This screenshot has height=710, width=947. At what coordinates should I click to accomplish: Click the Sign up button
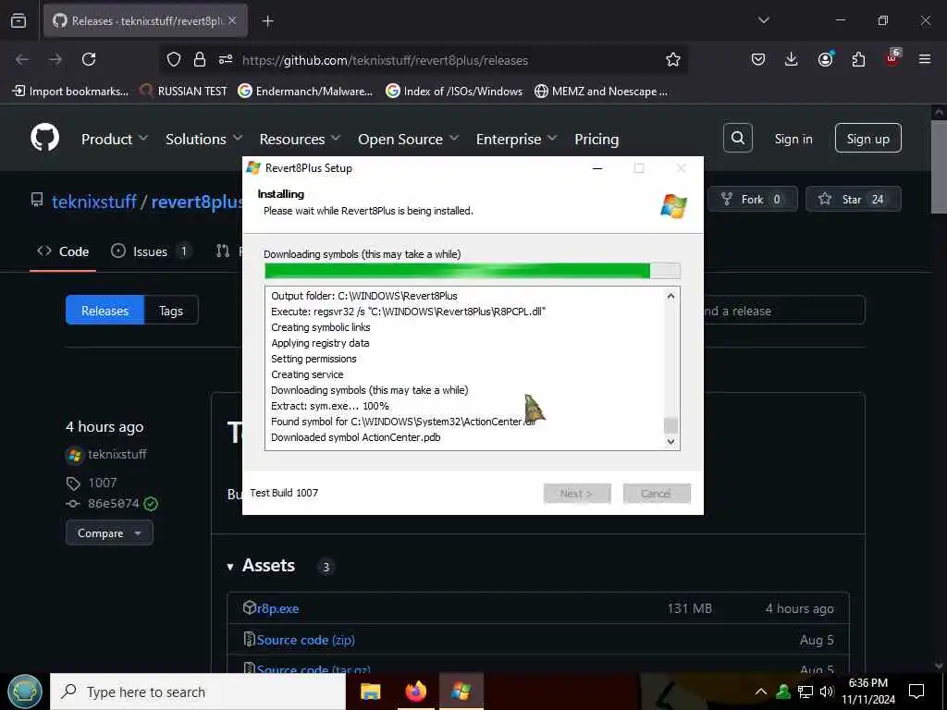click(x=867, y=139)
